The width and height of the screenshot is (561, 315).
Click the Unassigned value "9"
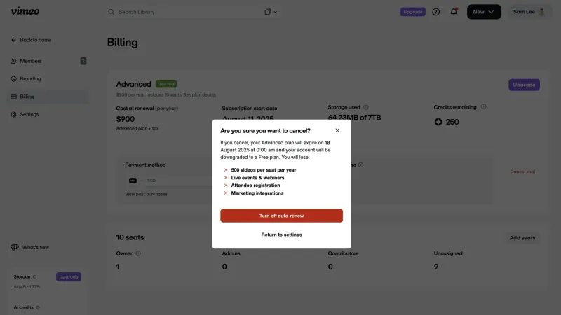(x=435, y=267)
